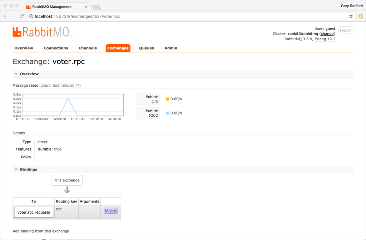Viewport: 366px width, 240px height.
Task: Click the Routing key column header
Action: point(66,201)
